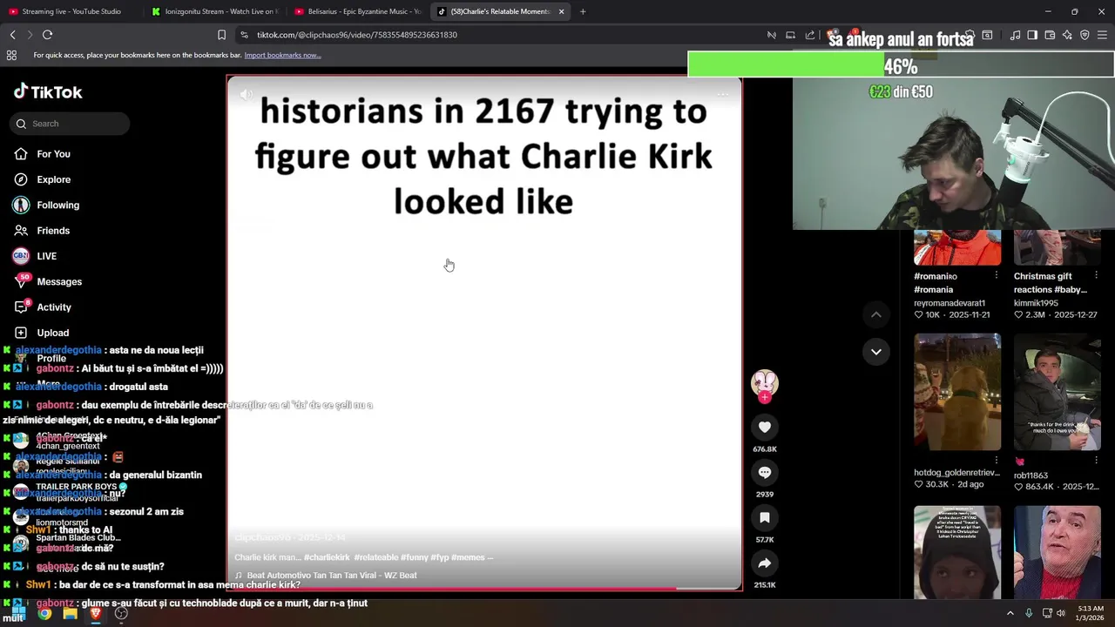Click the TikTok URL in the address bar
Viewport: 1115px width, 627px height.
[357, 35]
